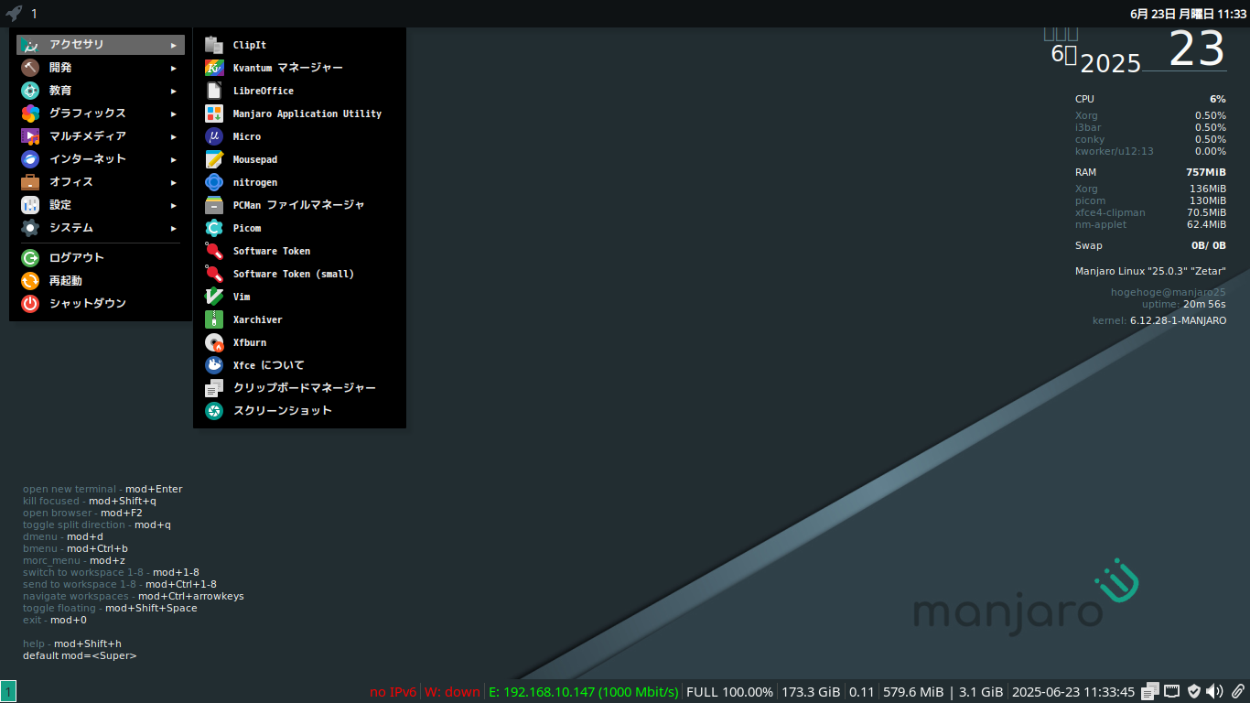The image size is (1250, 703).
Task: Click the volume speaker tray icon
Action: click(1215, 691)
